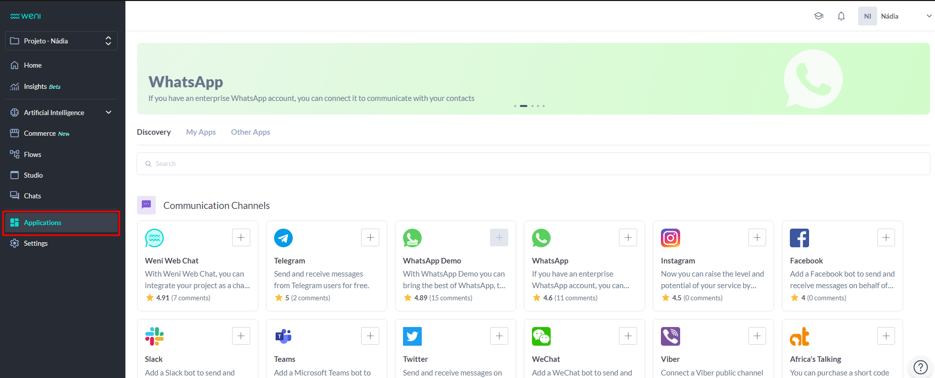
Task: Click the apps Search input field
Action: pyautogui.click(x=533, y=164)
